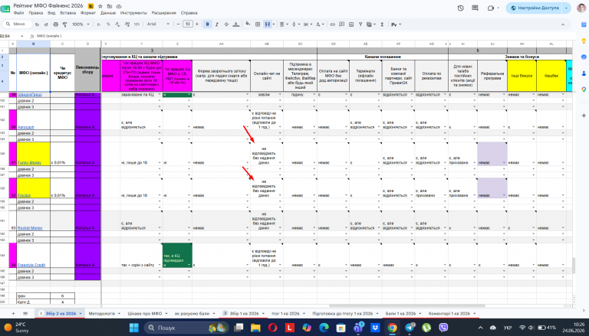The height and width of the screenshot is (336, 589).
Task: Print the spreadsheet via printer icon
Action: [x=55, y=24]
